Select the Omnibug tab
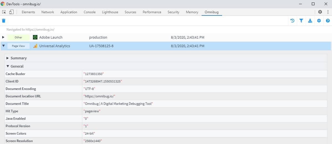Image resolution: width=332 pixels, height=144 pixels. pyautogui.click(x=212, y=12)
